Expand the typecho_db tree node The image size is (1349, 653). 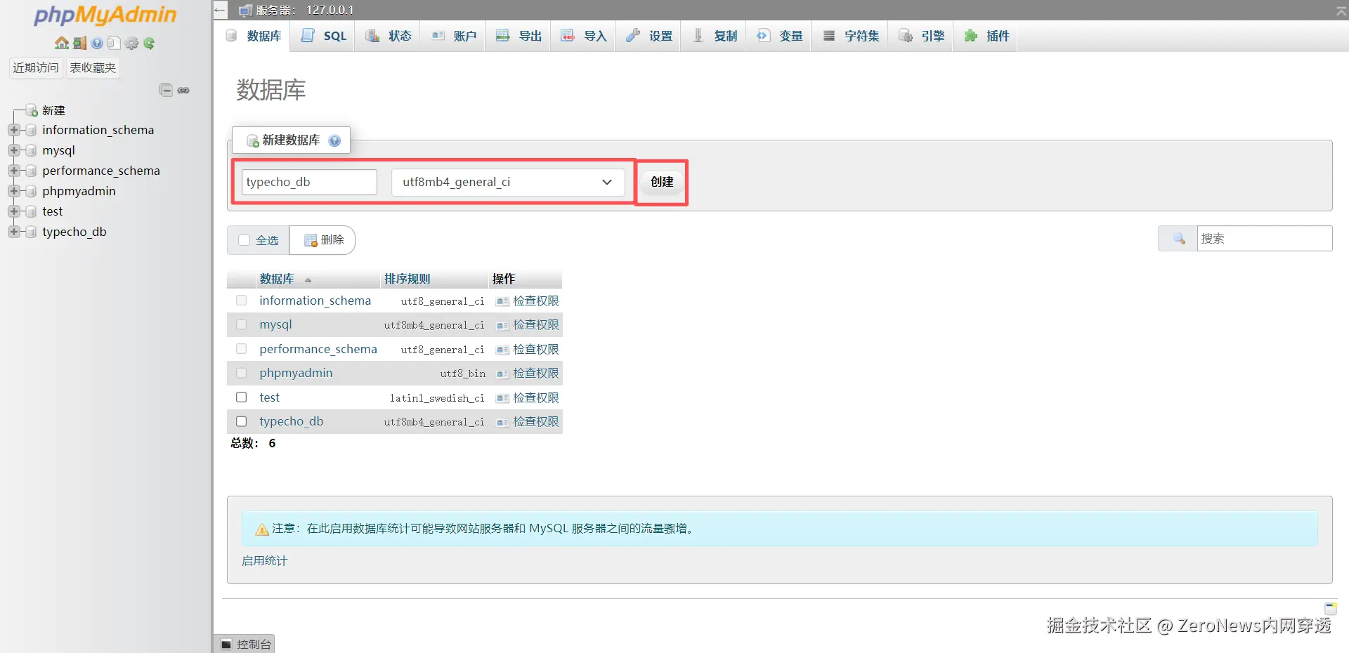point(13,232)
